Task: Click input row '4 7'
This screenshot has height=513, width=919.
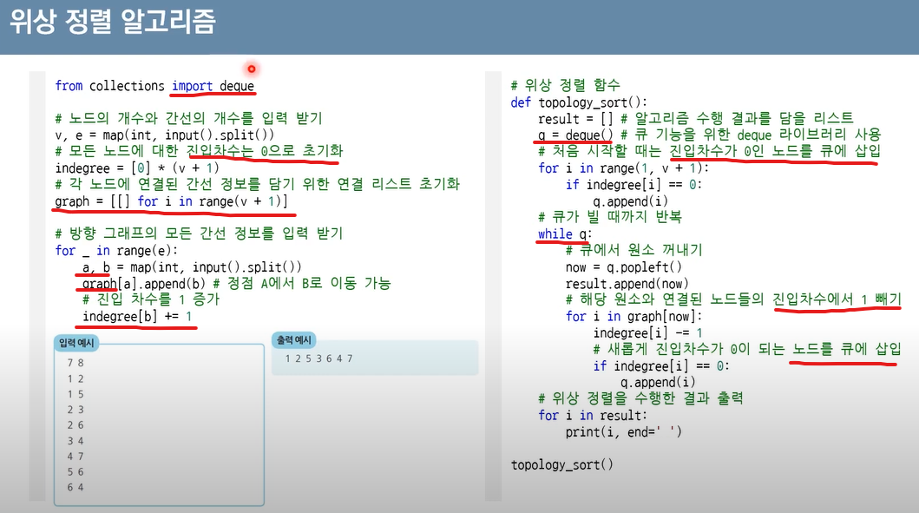Action: click(75, 456)
